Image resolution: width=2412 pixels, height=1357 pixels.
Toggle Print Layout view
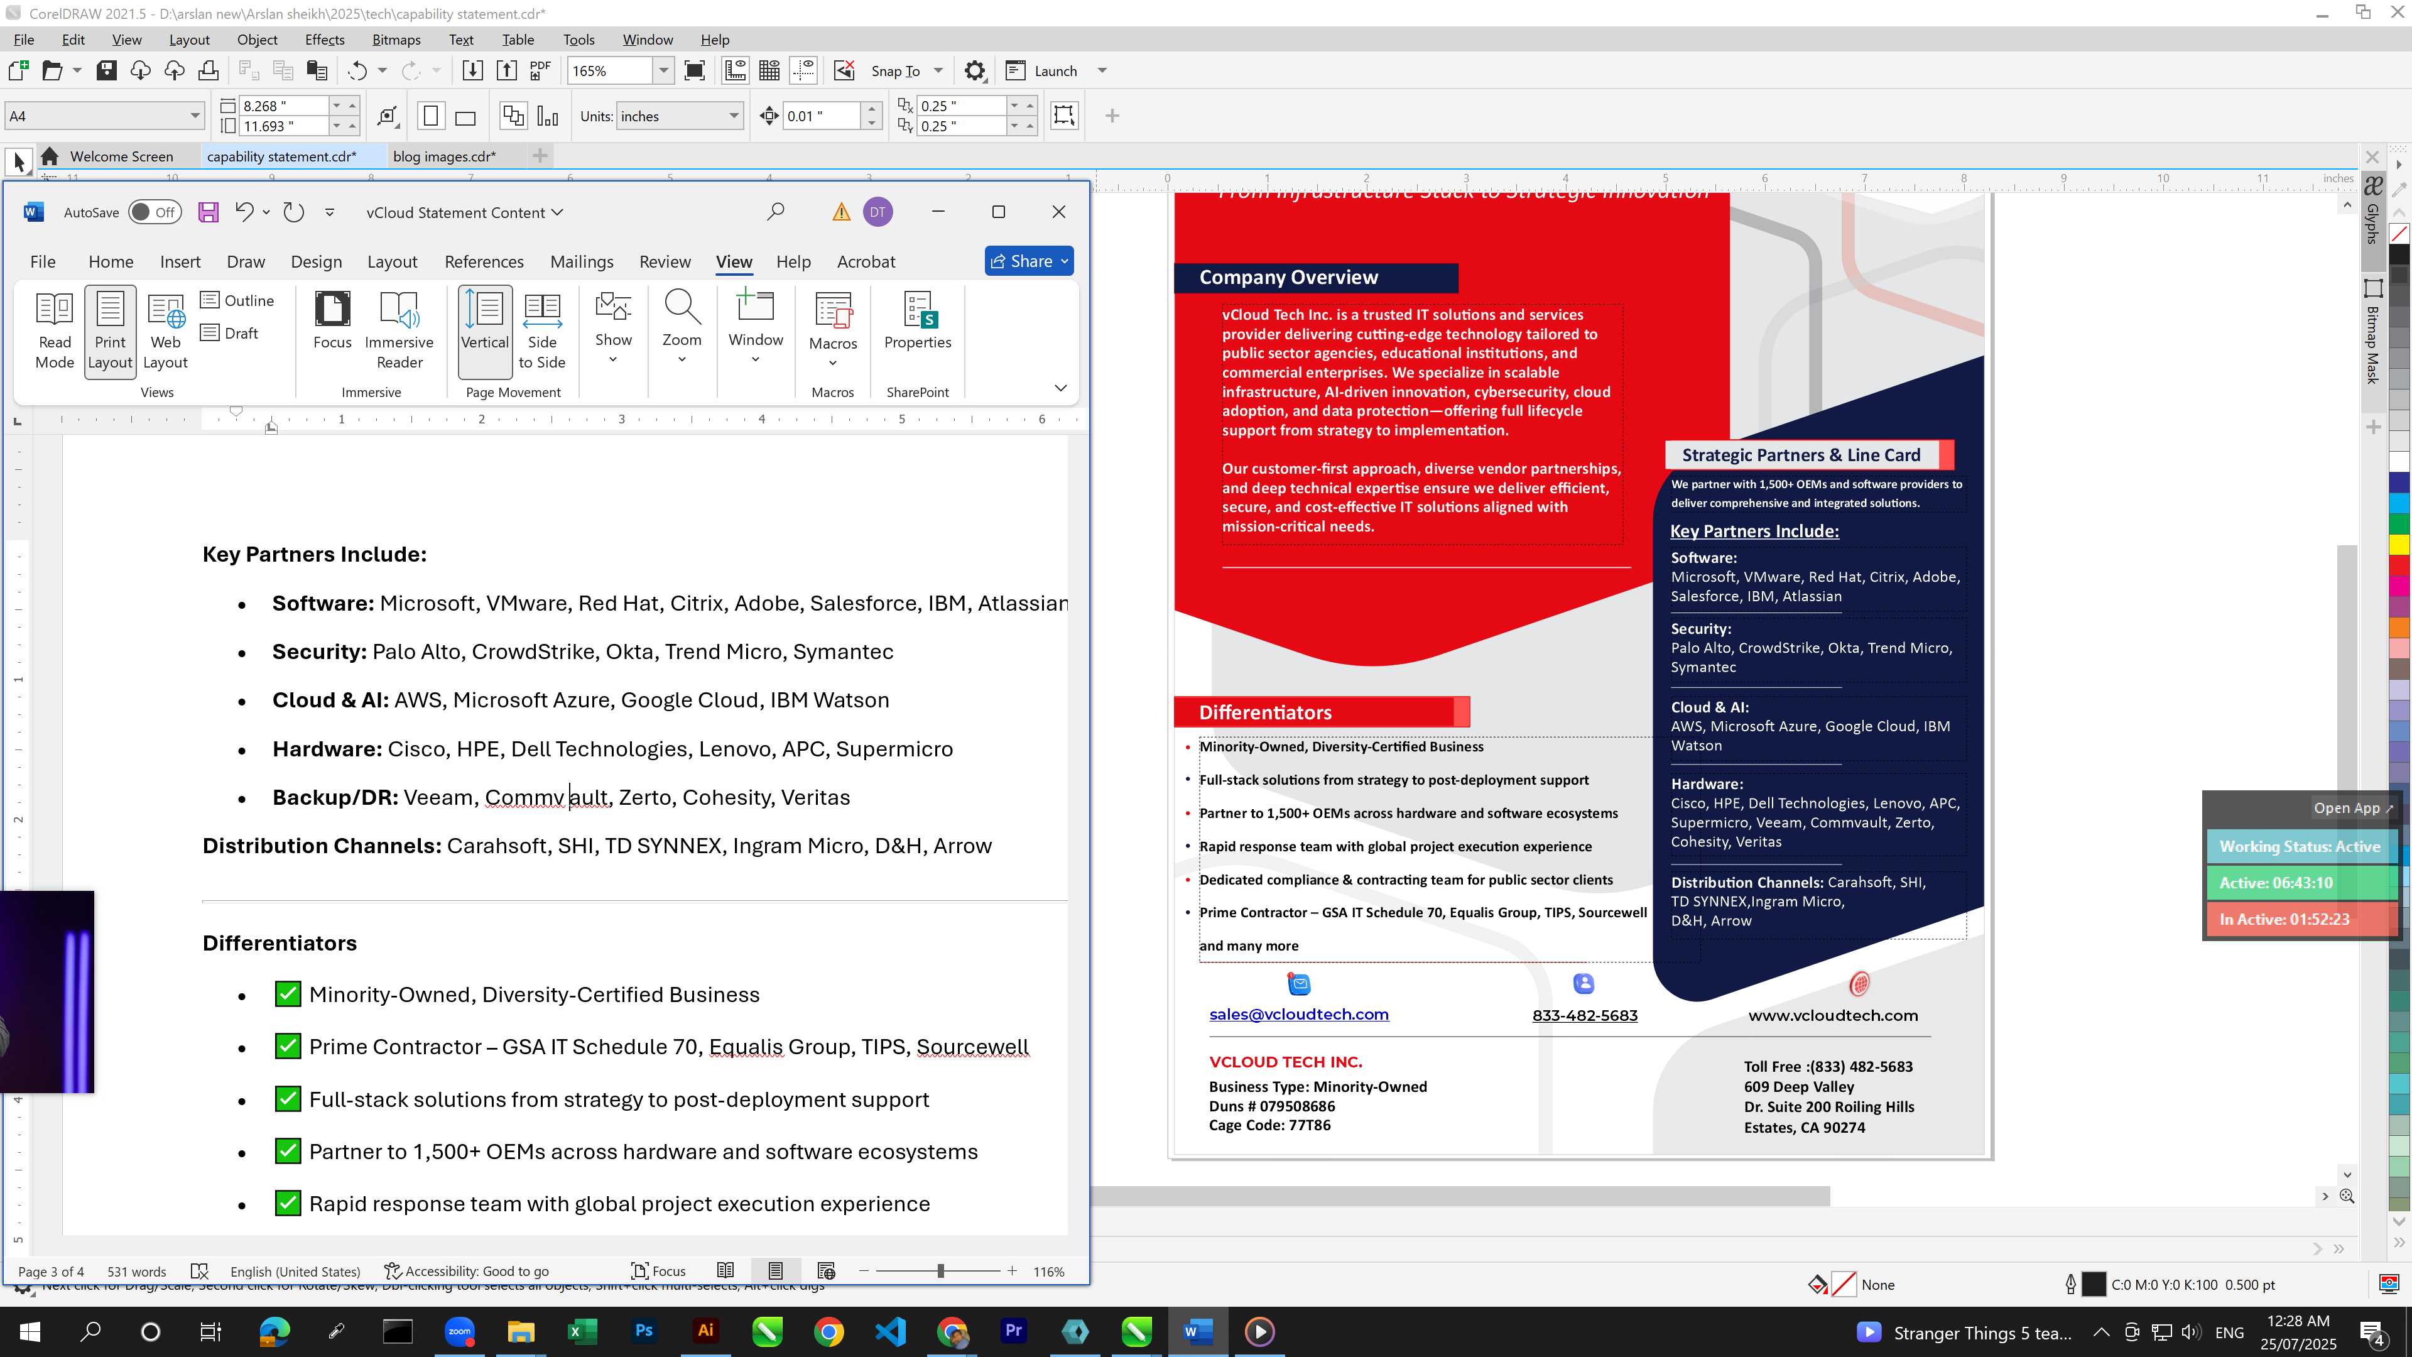click(x=111, y=332)
